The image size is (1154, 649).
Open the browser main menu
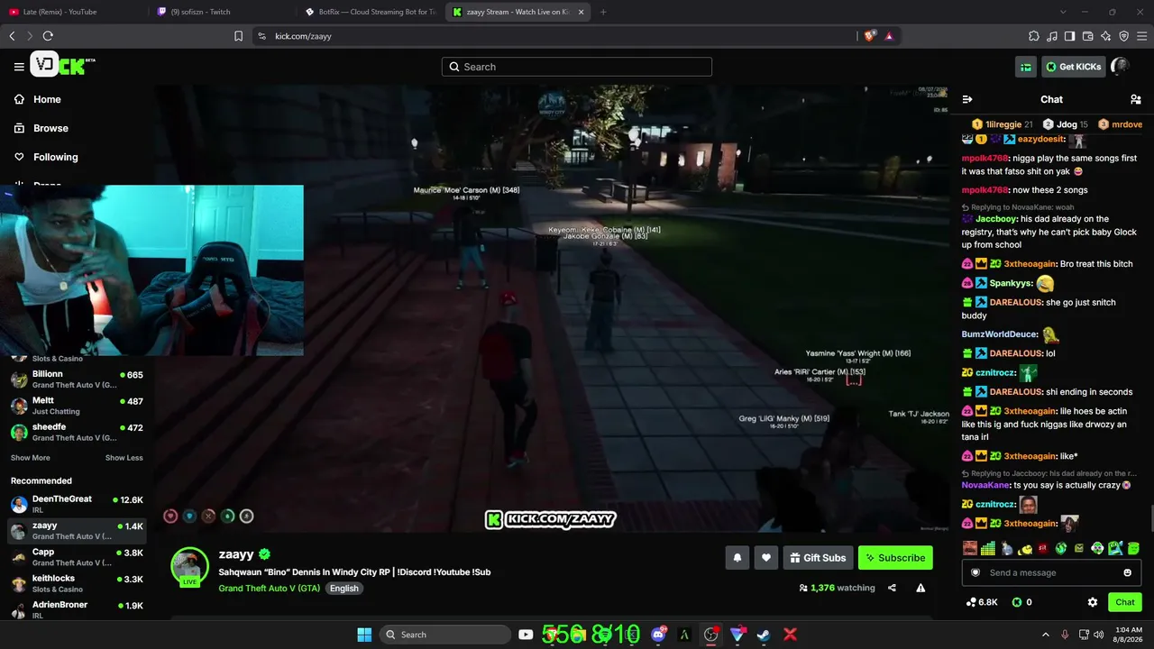(x=1142, y=36)
